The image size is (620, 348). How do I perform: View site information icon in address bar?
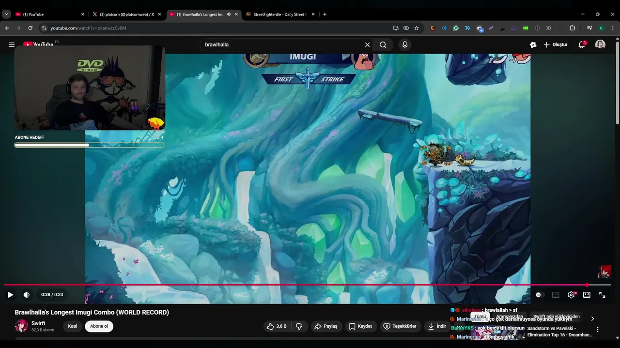pyautogui.click(x=44, y=28)
